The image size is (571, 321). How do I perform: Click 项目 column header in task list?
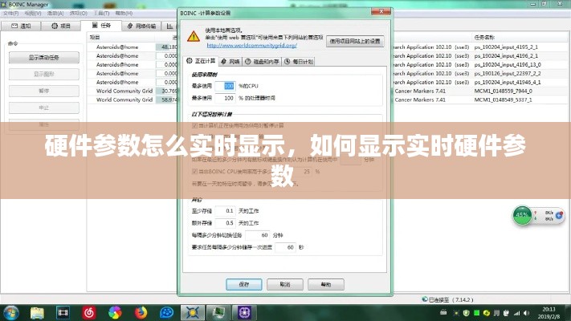(121, 37)
